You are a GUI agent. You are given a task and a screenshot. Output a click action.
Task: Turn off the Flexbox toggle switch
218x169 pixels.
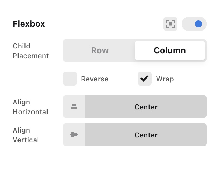pos(194,24)
